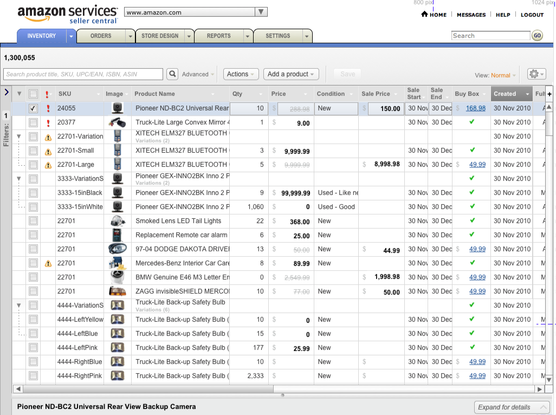Select checkbox for Smoked Lens LED Tail Lights
The height and width of the screenshot is (415, 556).
(x=34, y=221)
